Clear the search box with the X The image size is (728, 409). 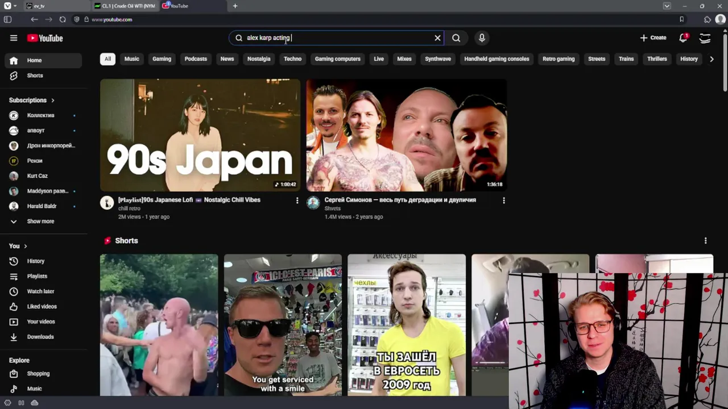(437, 38)
